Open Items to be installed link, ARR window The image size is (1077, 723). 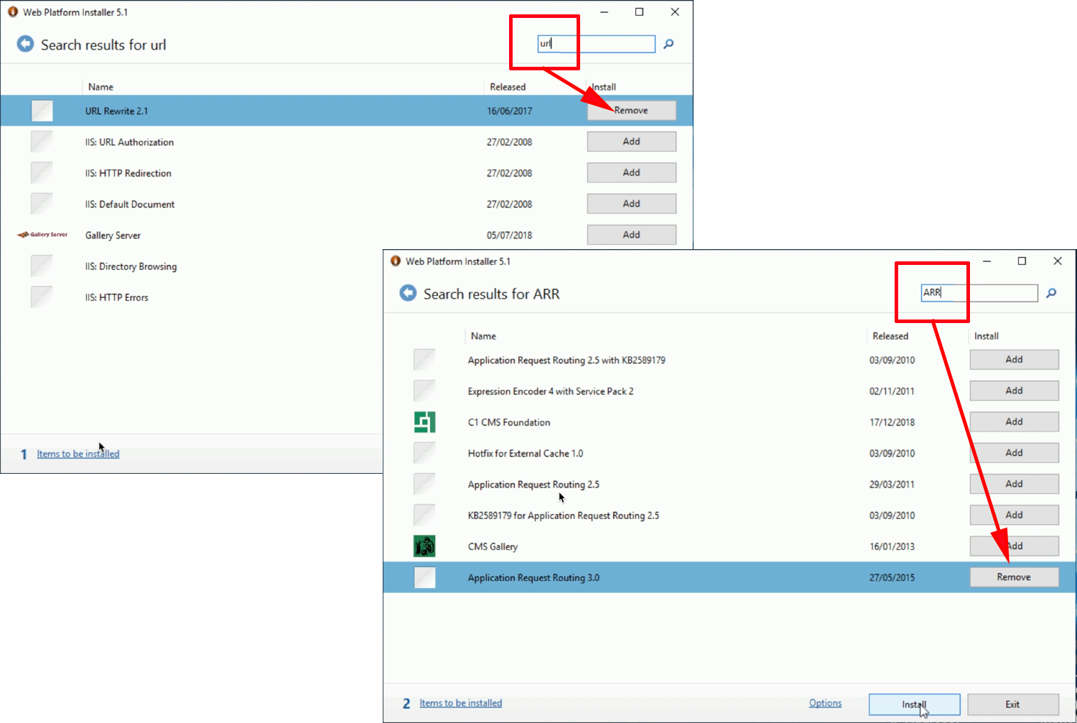[461, 703]
